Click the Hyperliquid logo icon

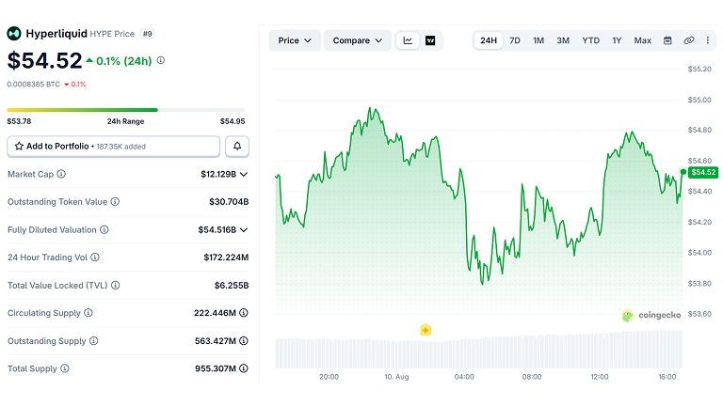click(14, 34)
